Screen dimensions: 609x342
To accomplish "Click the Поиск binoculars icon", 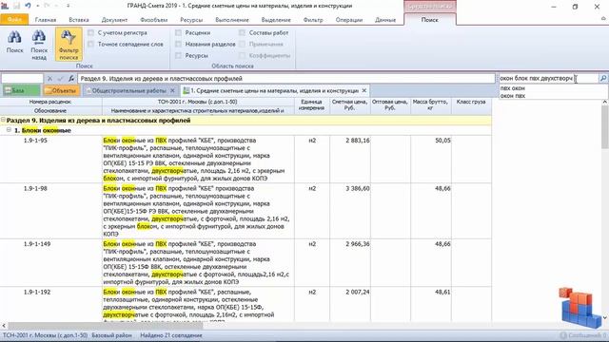I will click(15, 38).
